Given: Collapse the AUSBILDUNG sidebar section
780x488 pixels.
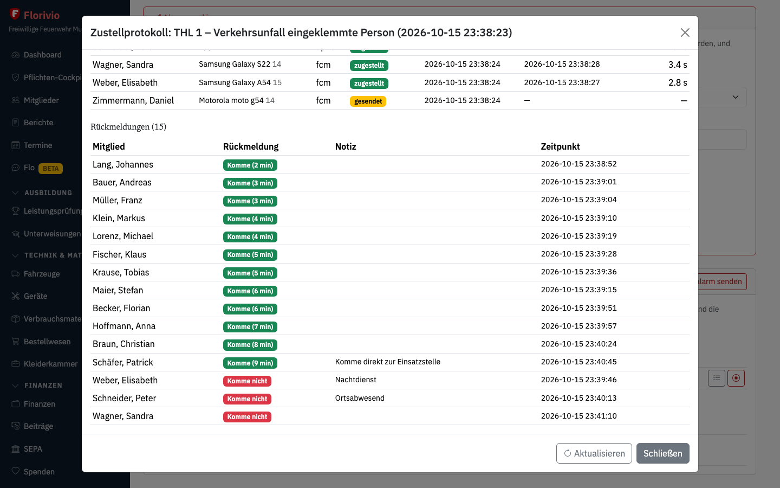Looking at the screenshot, I should point(42,193).
